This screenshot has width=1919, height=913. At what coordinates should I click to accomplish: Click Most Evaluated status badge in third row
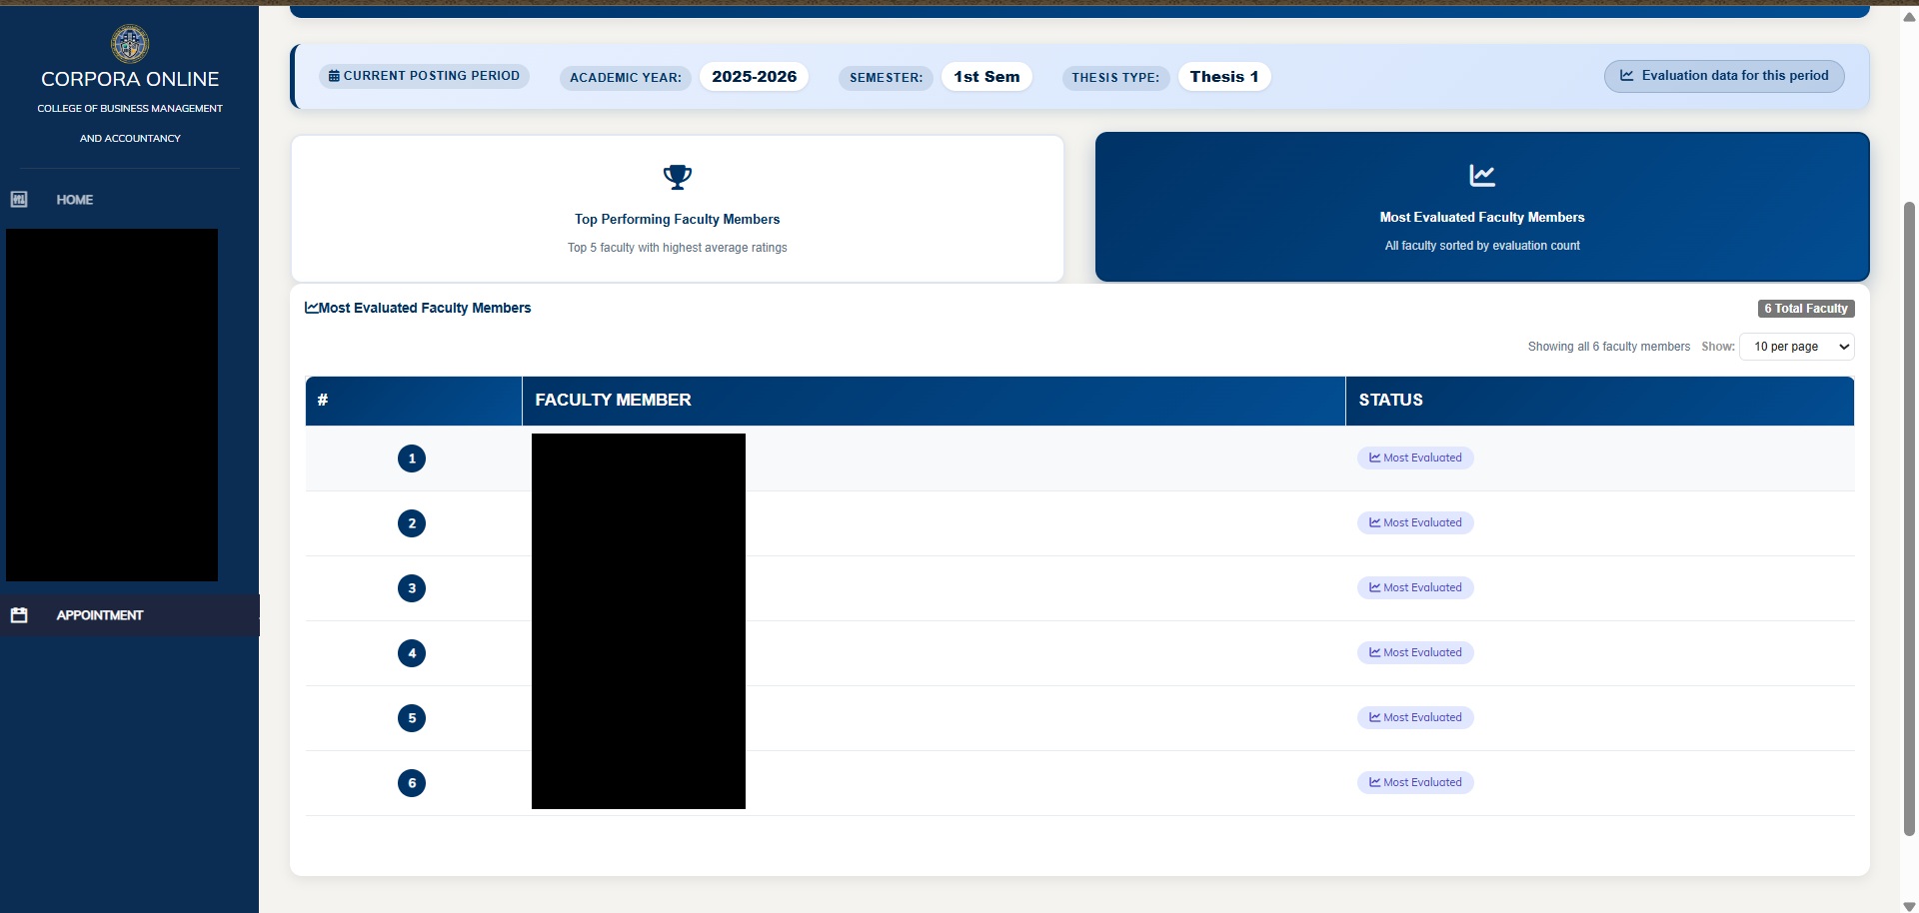click(x=1415, y=587)
